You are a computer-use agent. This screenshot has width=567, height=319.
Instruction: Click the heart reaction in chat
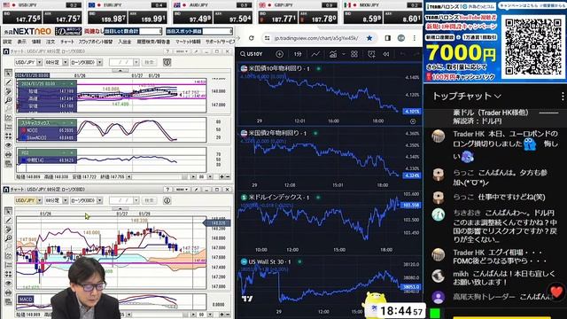tap(556, 292)
